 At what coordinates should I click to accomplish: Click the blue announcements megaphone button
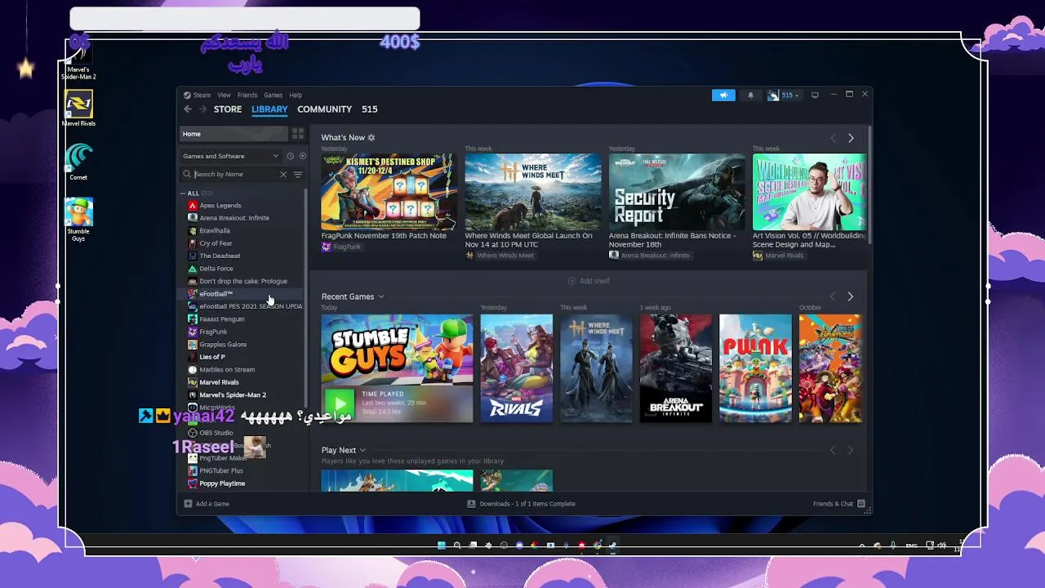coord(723,96)
